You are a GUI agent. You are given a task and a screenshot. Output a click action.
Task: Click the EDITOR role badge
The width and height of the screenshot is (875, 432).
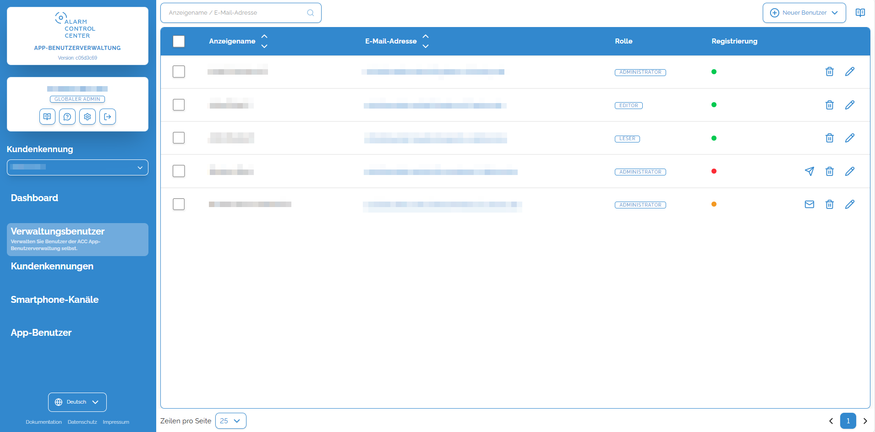click(x=629, y=105)
